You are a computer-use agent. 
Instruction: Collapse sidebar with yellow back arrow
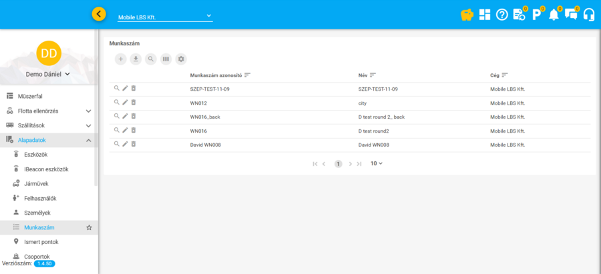pos(99,14)
